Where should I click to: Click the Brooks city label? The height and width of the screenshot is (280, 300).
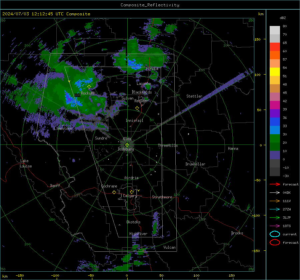coord(237,233)
